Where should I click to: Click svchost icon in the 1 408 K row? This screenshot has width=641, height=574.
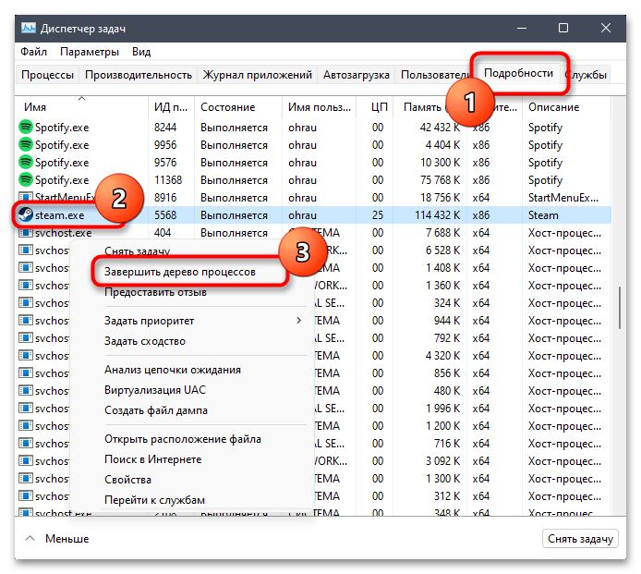pyautogui.click(x=25, y=267)
